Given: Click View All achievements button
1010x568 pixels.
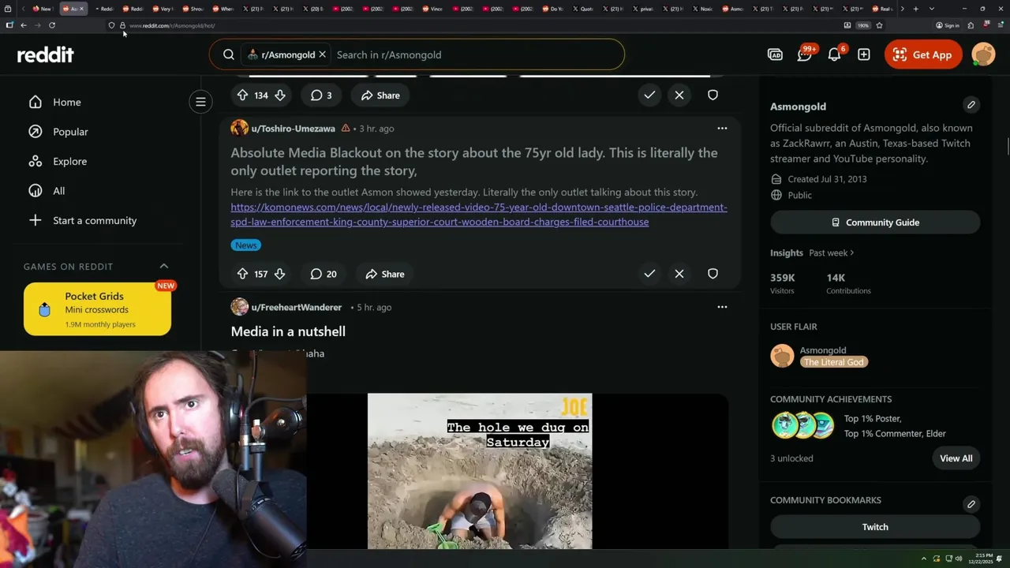Looking at the screenshot, I should click(956, 458).
